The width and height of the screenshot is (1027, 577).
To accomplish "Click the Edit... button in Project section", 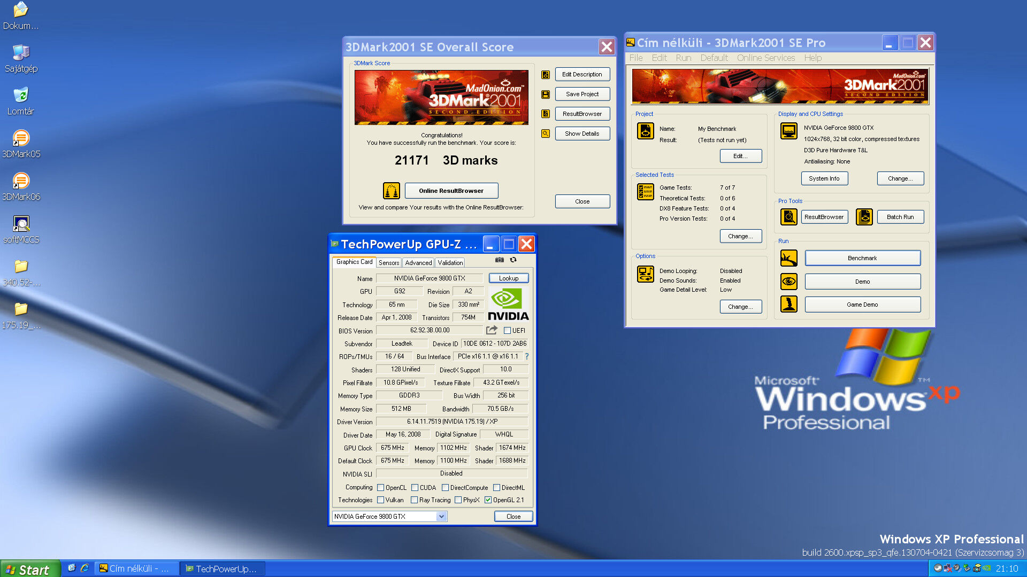I will 740,156.
